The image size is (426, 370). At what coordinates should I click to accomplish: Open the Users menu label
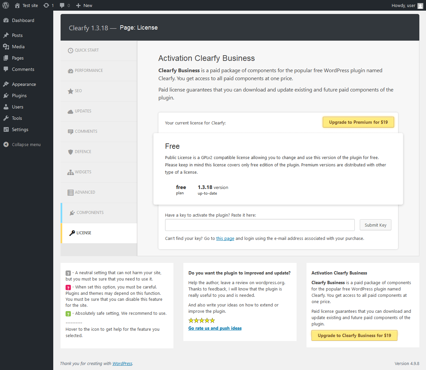(x=18, y=107)
